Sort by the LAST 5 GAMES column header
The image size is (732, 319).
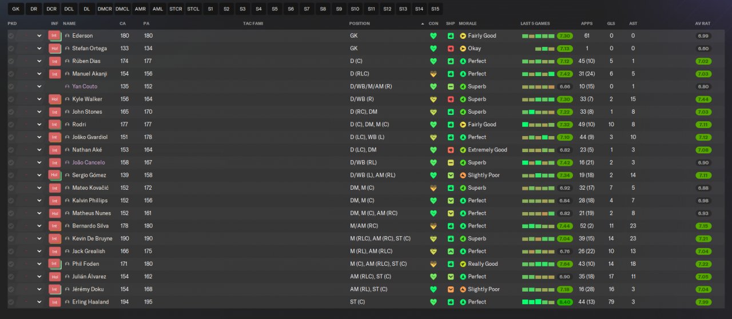tap(535, 23)
